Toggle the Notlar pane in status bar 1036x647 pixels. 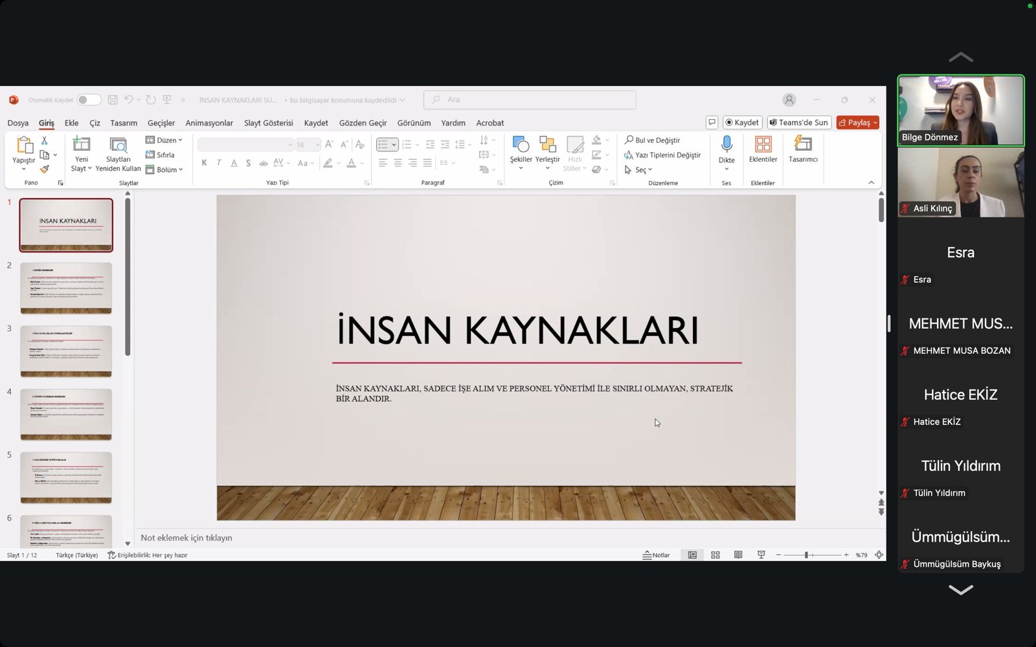click(x=656, y=555)
